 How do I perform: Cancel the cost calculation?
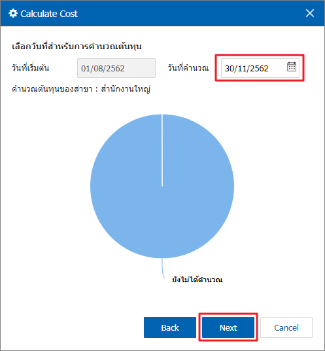(286, 327)
